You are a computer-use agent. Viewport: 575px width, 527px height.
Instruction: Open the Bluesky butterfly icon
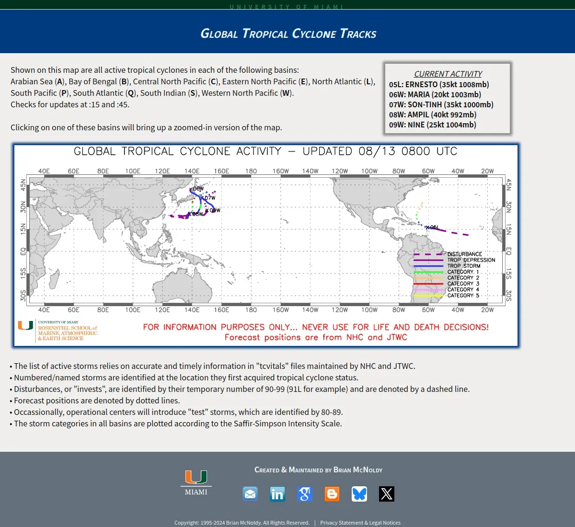click(x=359, y=493)
